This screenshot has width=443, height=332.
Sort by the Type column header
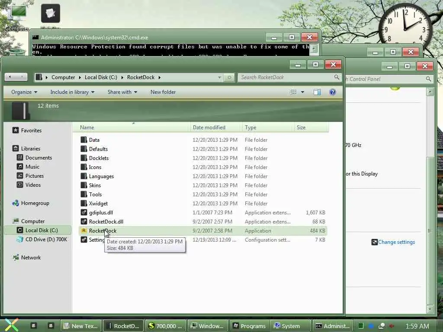[267, 128]
